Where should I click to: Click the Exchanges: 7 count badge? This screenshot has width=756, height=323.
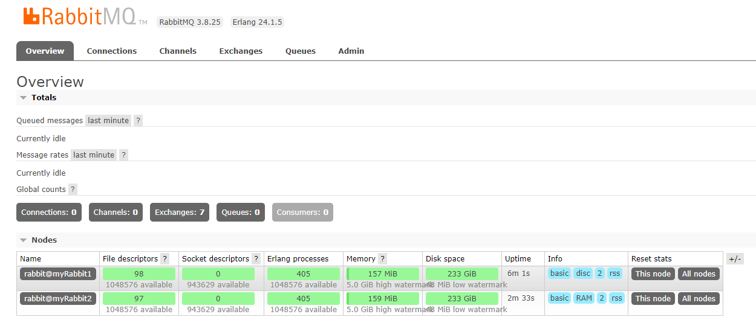(x=180, y=213)
